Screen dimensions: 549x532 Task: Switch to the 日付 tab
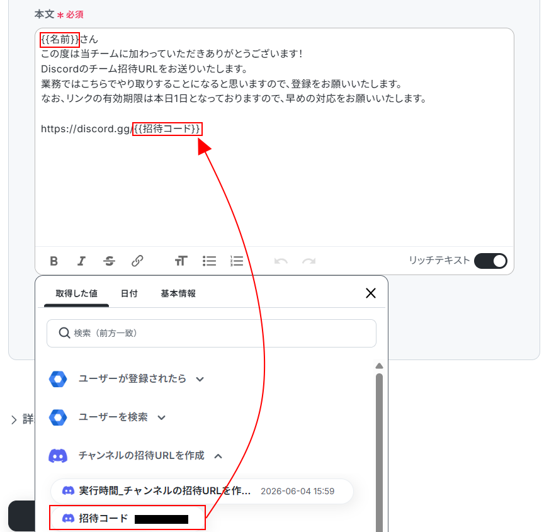click(x=129, y=293)
